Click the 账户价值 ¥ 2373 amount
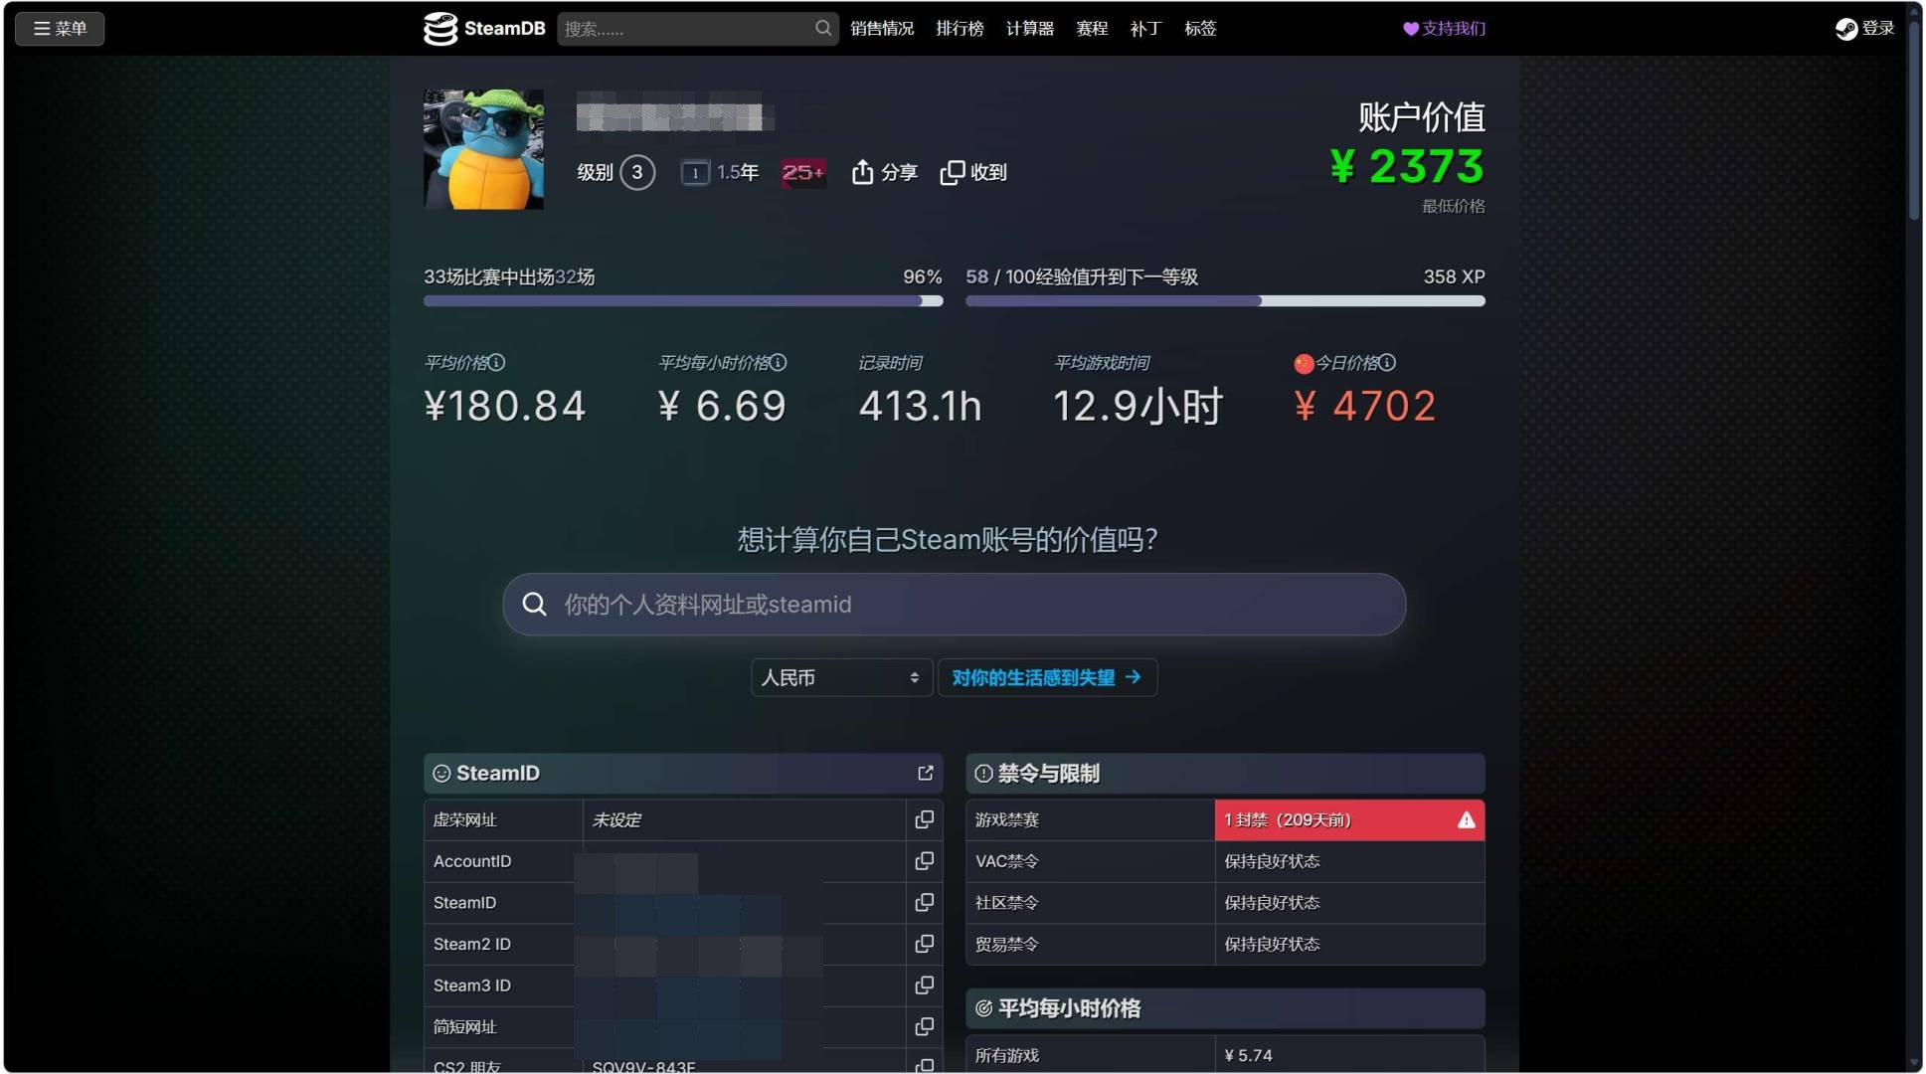 (x=1407, y=167)
